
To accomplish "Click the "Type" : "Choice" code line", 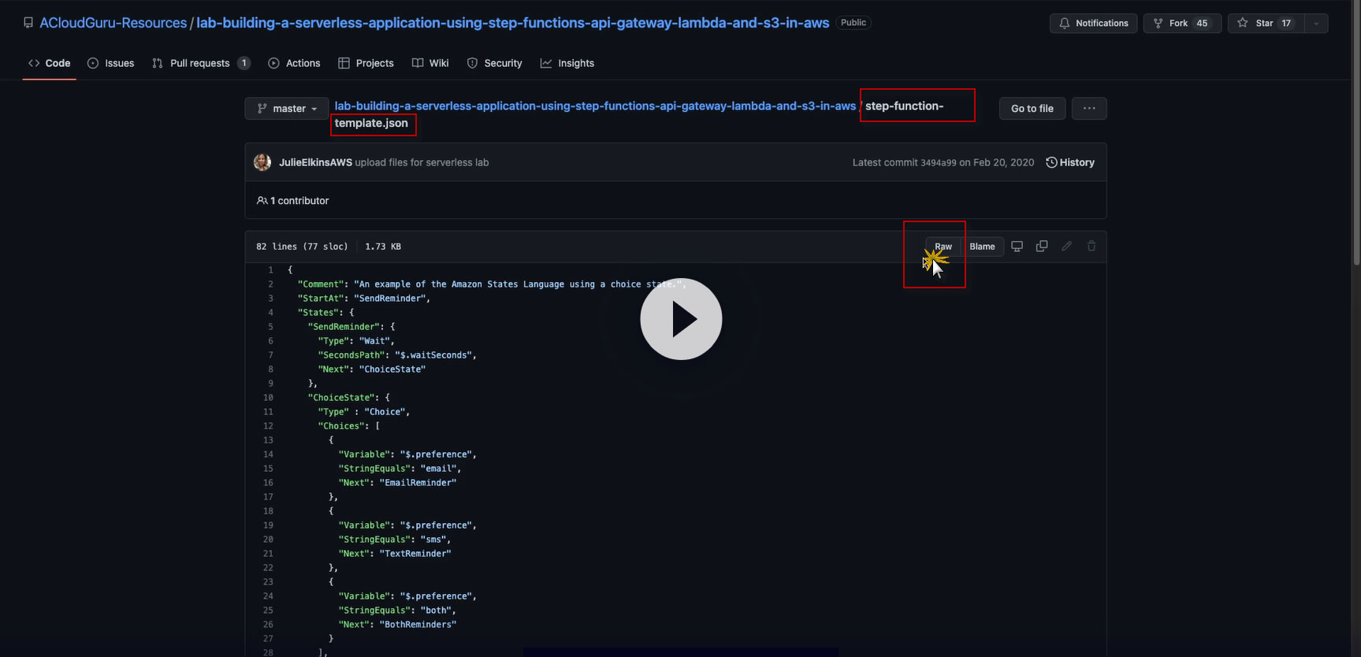I will [364, 412].
